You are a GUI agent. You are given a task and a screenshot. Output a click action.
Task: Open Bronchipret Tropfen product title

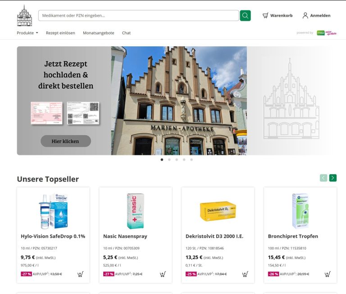tap(293, 236)
